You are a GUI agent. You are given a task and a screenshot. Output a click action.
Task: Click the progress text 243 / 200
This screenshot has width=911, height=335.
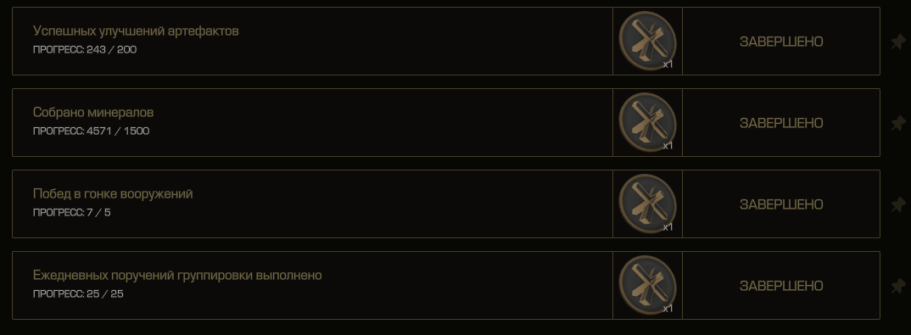pos(85,50)
